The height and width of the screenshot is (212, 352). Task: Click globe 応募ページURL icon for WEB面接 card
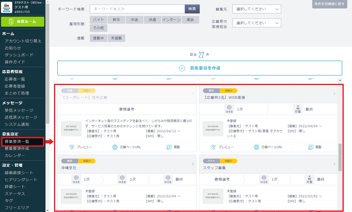coord(256,147)
